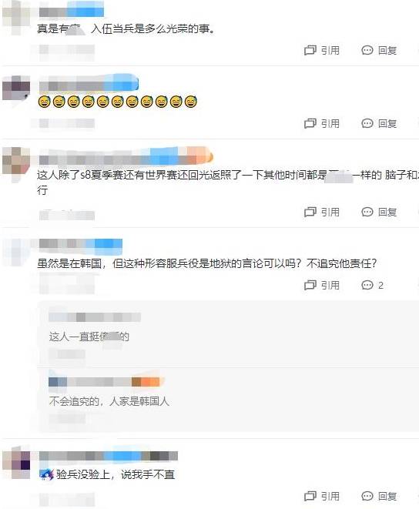419x509 pixels.
Task: Open avatar of the laughing emoji commenter
Action: (x=16, y=88)
